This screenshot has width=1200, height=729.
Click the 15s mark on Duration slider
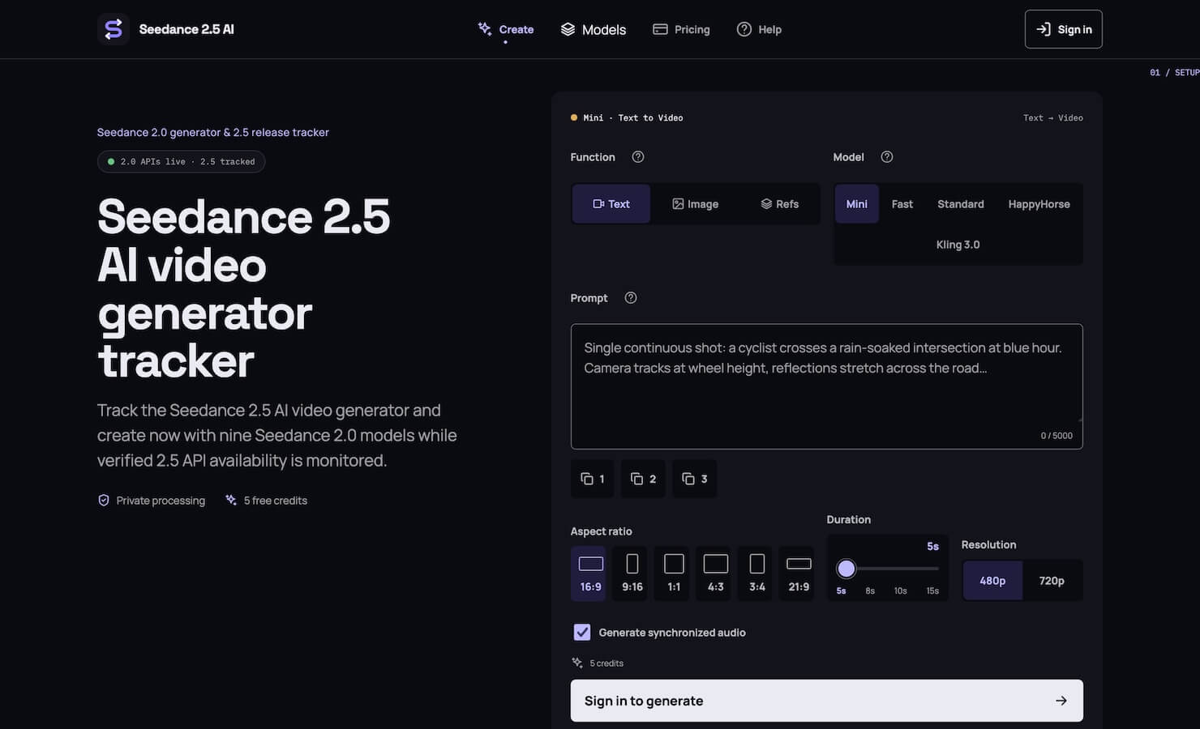pos(932,591)
